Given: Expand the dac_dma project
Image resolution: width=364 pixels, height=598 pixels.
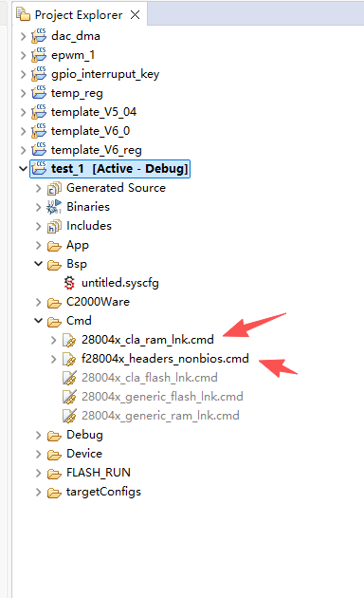Looking at the screenshot, I should tap(24, 36).
